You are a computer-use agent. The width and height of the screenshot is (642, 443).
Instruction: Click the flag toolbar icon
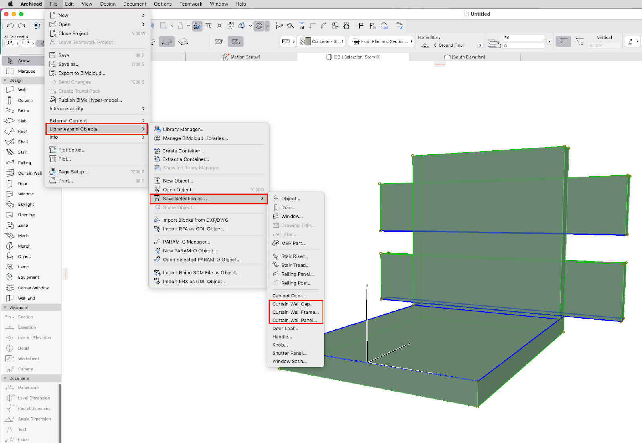[x=361, y=26]
